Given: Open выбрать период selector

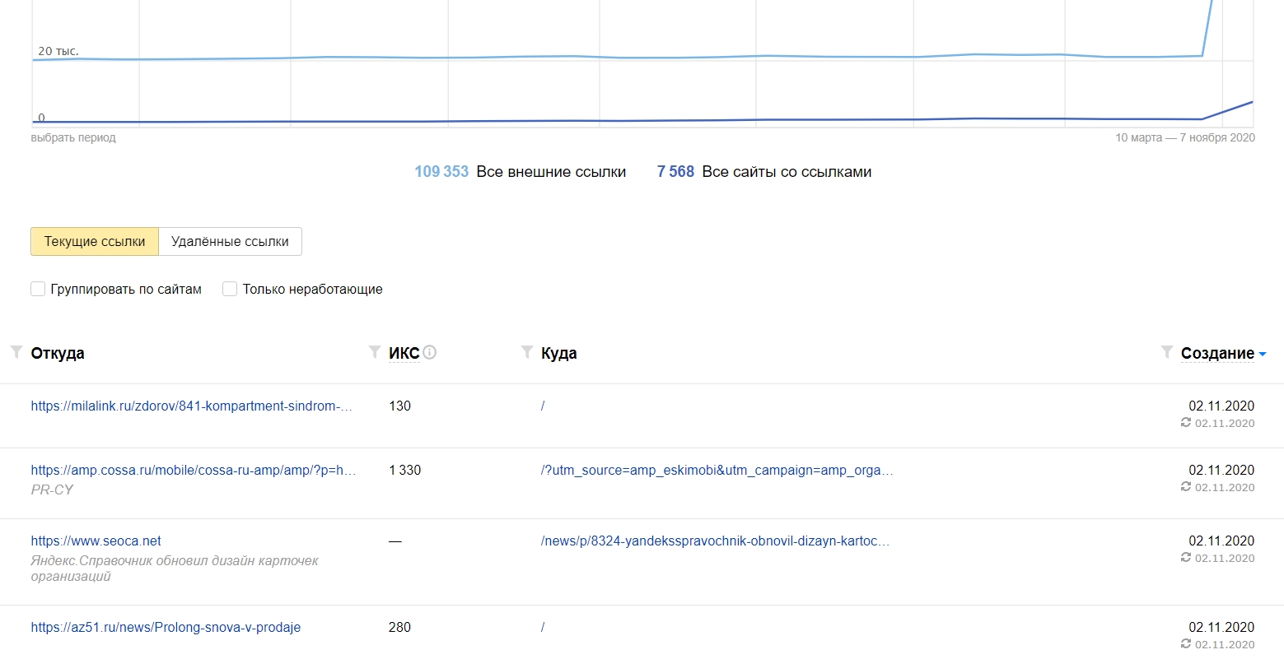Looking at the screenshot, I should point(73,138).
